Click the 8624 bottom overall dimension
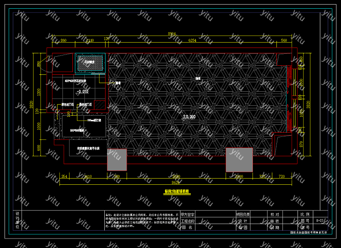Screen dimensions: 341x248 tap(176, 182)
